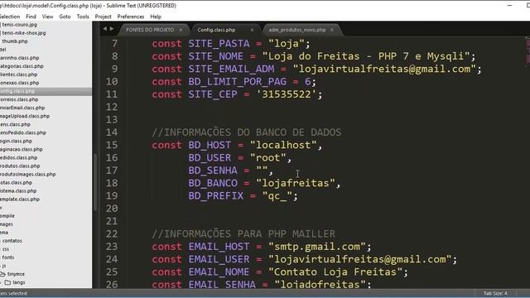Close the Config.class.php tab

coord(252,30)
